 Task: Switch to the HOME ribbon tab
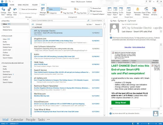[12, 5]
